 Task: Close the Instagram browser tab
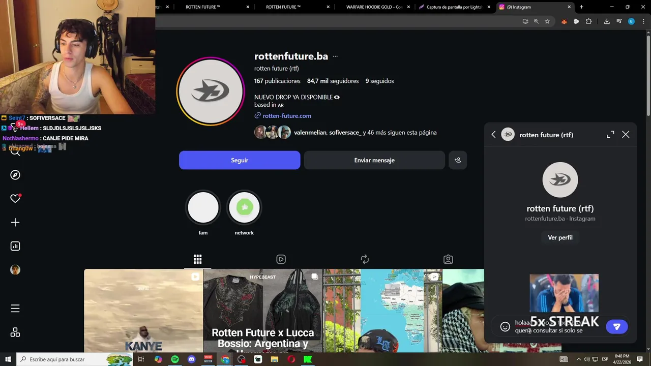(569, 7)
